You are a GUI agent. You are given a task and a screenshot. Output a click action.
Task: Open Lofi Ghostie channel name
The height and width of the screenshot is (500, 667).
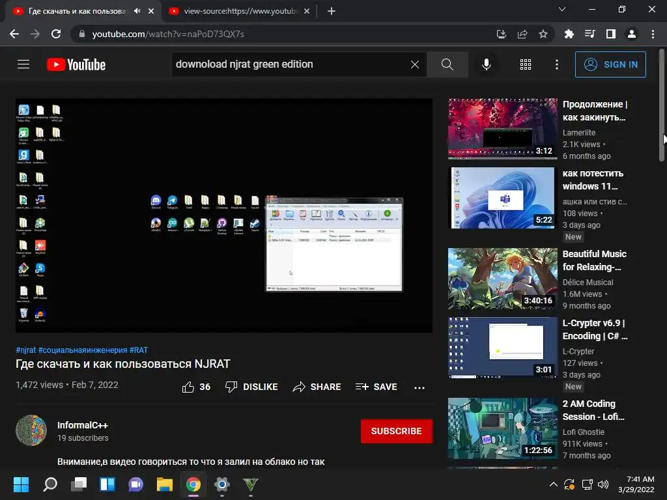(583, 432)
